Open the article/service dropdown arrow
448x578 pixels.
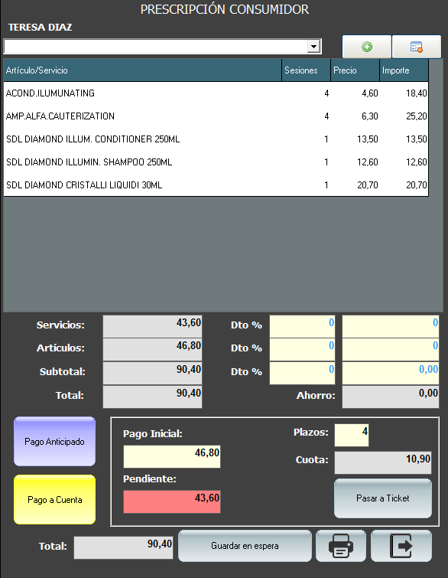click(313, 47)
